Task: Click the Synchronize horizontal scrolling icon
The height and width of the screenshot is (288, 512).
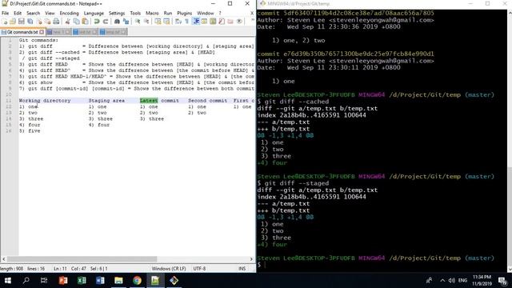Action: click(166, 22)
